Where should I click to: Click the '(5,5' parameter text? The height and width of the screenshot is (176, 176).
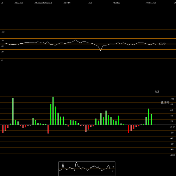click(90, 3)
